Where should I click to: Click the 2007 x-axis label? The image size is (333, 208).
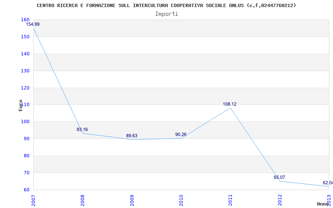[33, 201]
